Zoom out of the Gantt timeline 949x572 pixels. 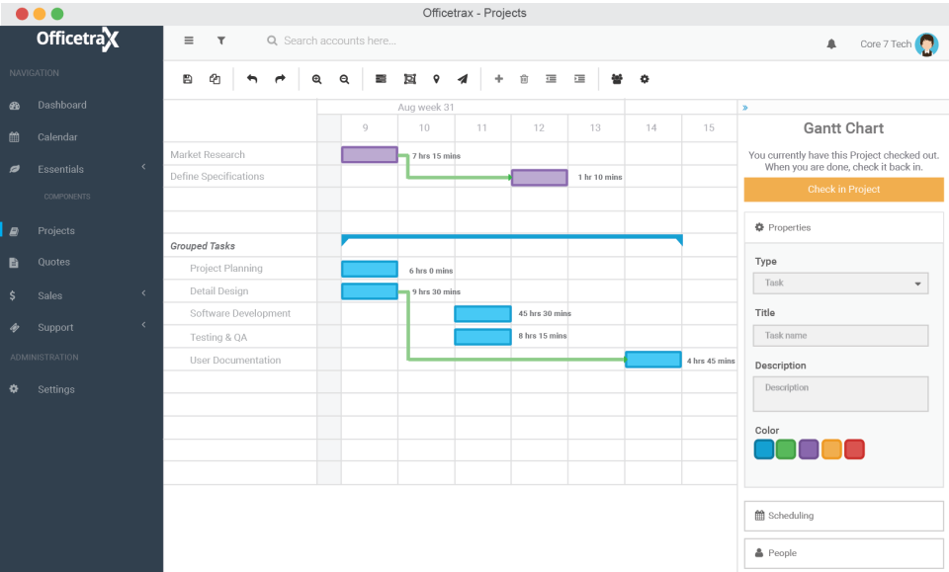pyautogui.click(x=344, y=79)
